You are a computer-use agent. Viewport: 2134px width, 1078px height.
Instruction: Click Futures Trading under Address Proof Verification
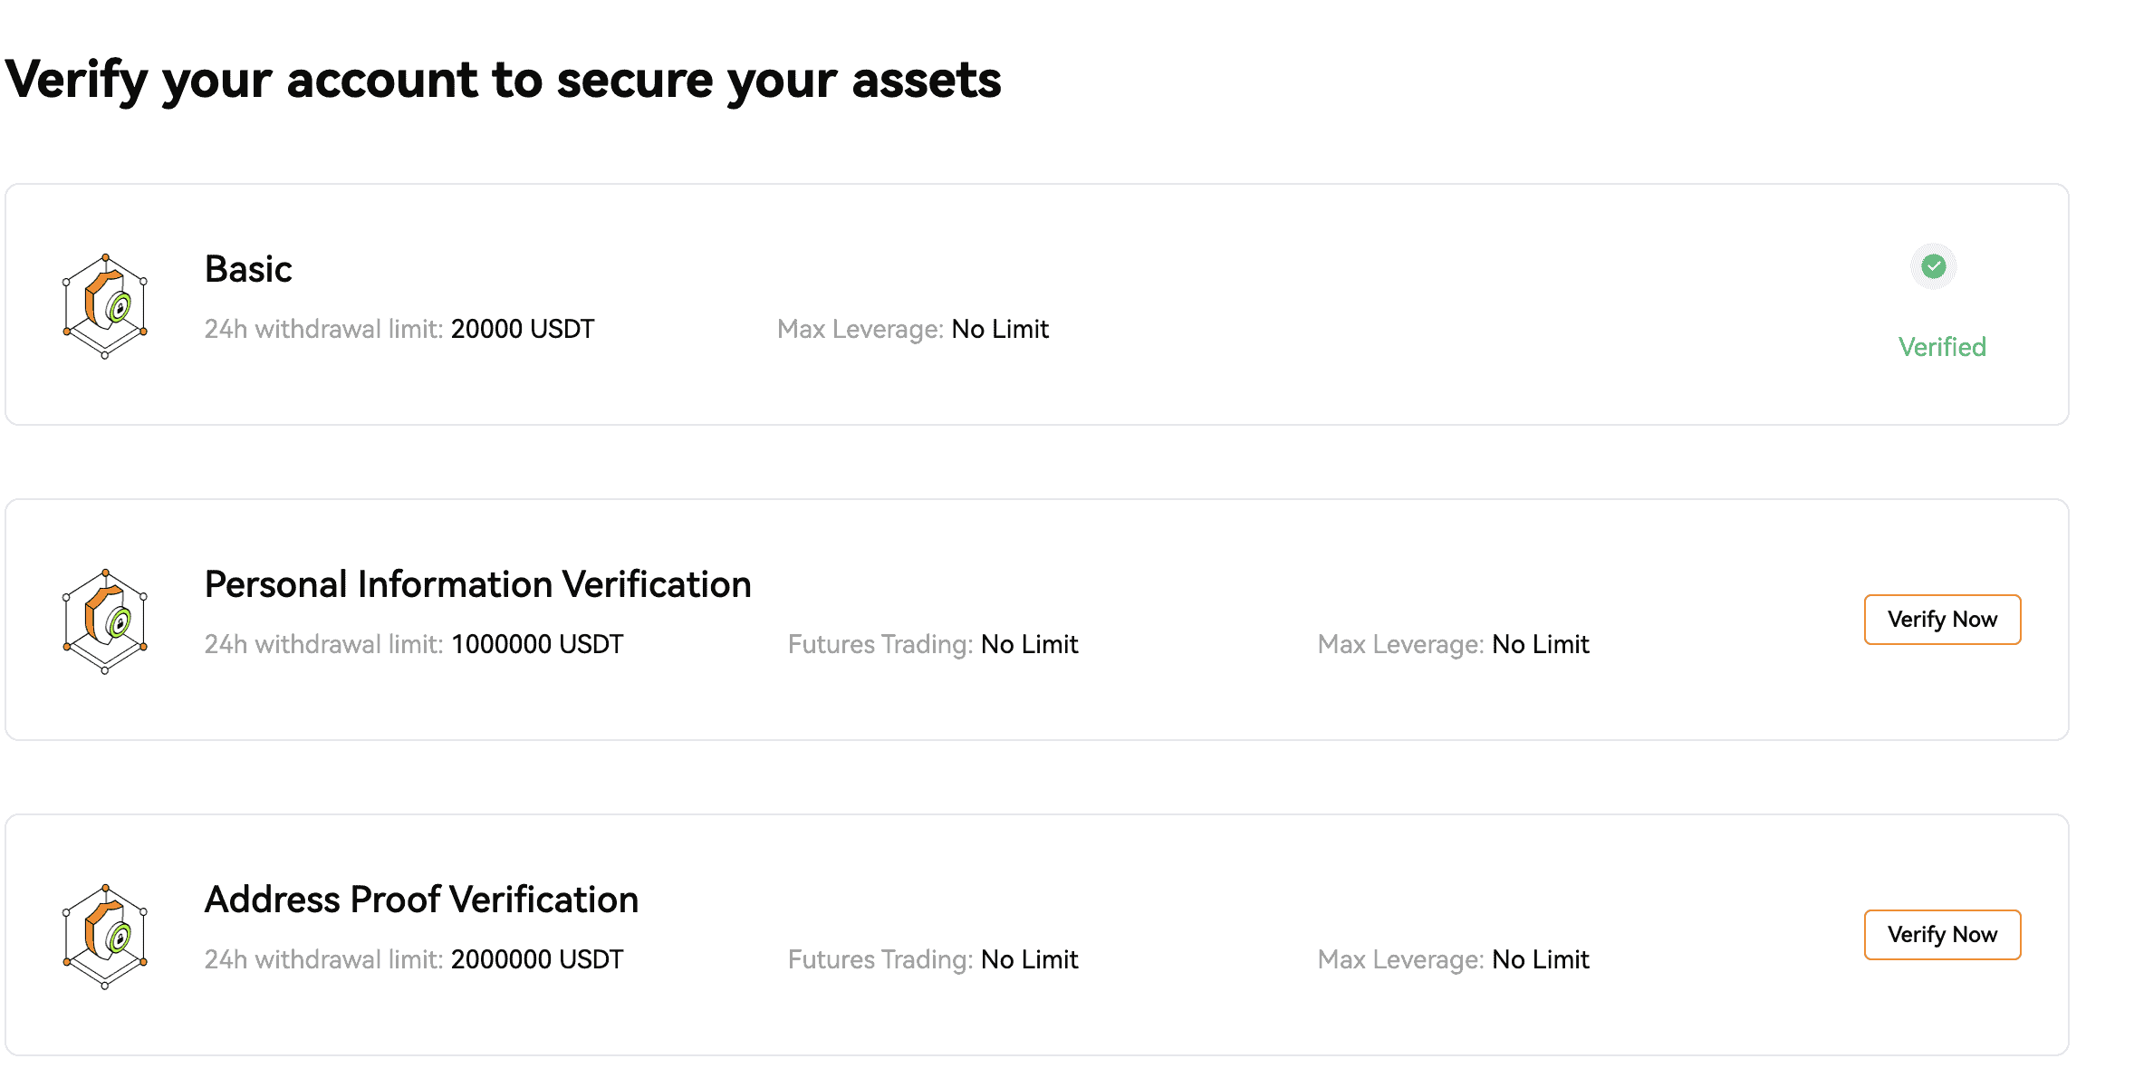point(932,959)
